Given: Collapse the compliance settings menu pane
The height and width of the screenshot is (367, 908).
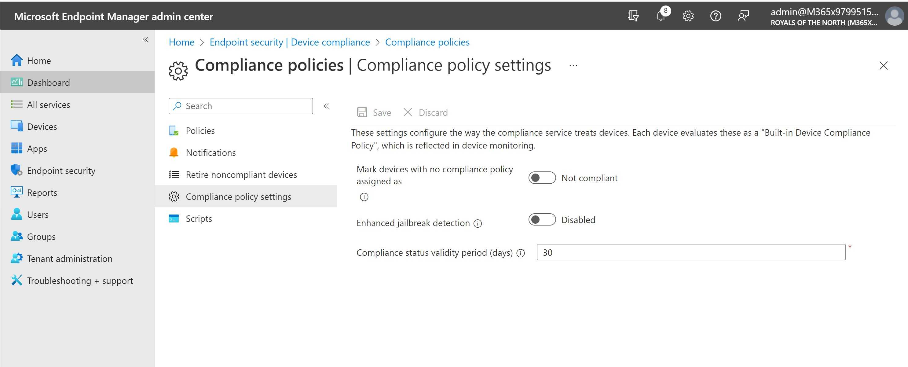Looking at the screenshot, I should (x=326, y=106).
